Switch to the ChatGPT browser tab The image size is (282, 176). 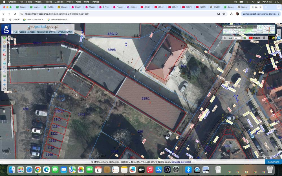point(215,7)
